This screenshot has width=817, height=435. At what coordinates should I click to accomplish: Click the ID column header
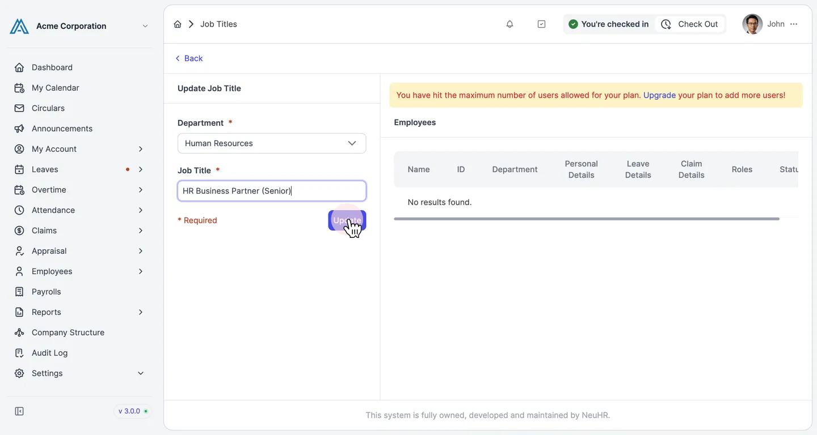click(461, 169)
